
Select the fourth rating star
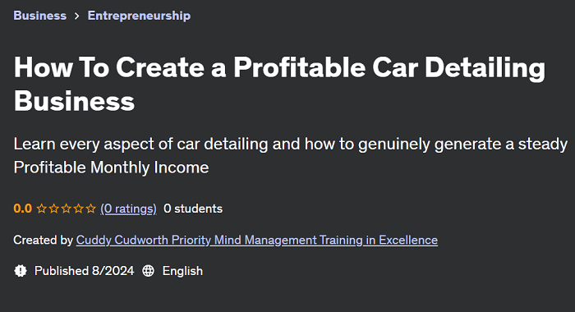coord(79,209)
